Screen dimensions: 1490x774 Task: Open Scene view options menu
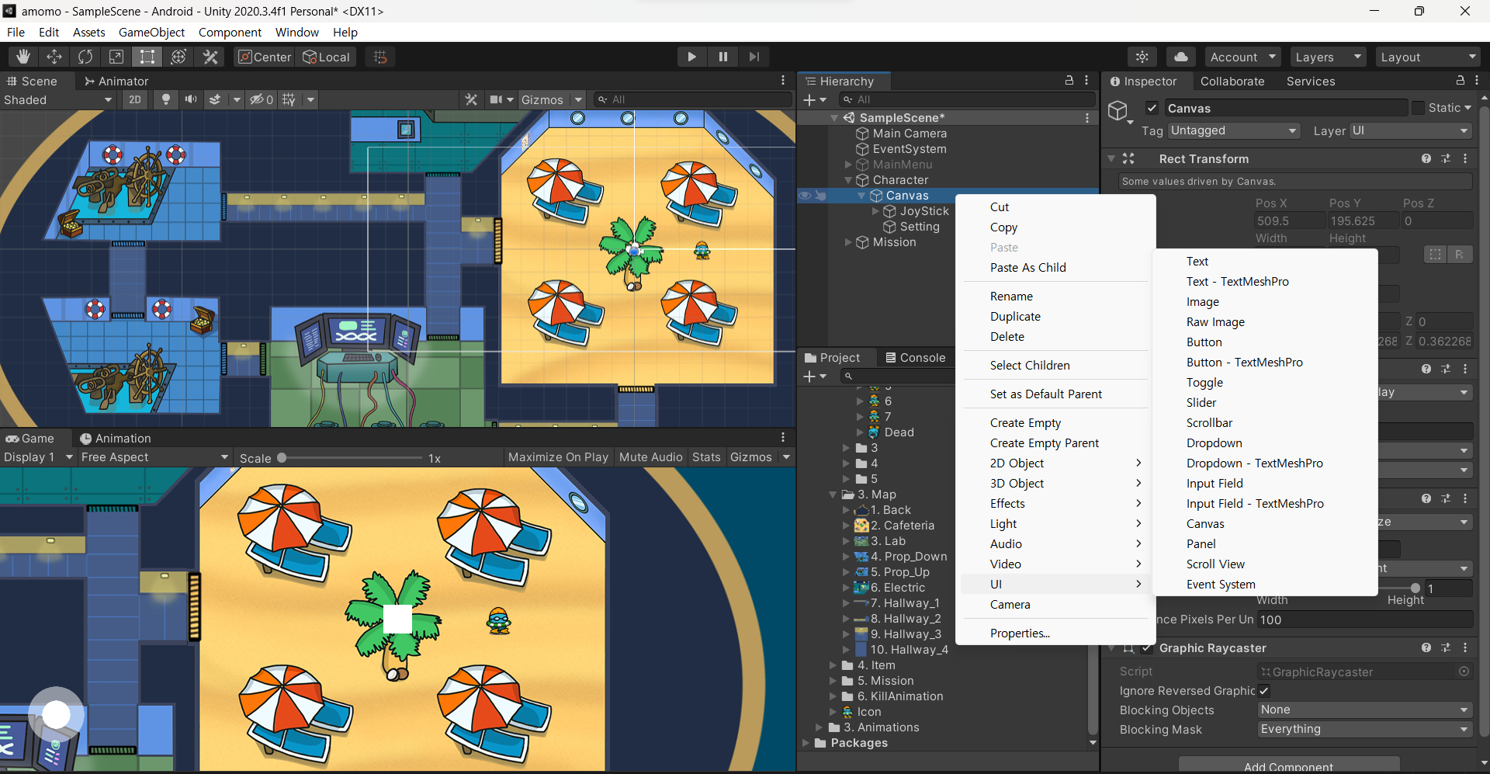click(x=783, y=81)
